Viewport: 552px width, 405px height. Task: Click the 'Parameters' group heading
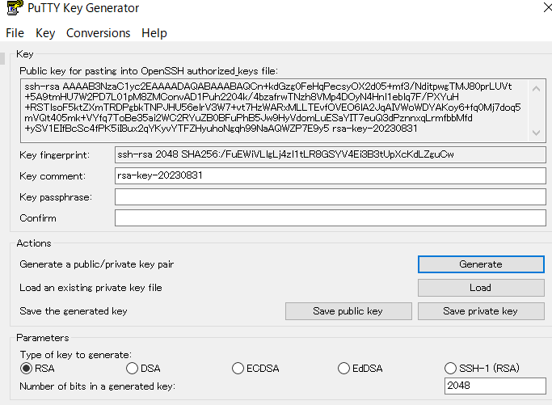(x=43, y=338)
